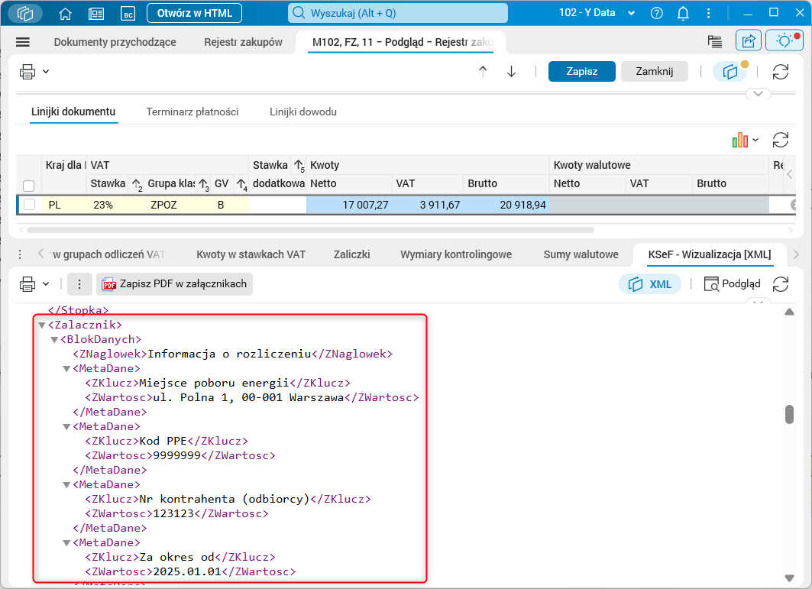Click the bar chart icon above table
The width and height of the screenshot is (812, 589).
pyautogui.click(x=740, y=140)
